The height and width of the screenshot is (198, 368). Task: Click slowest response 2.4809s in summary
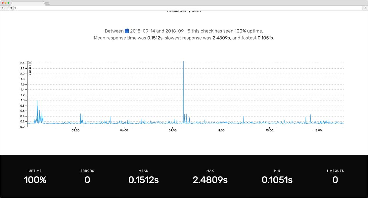(x=221, y=38)
